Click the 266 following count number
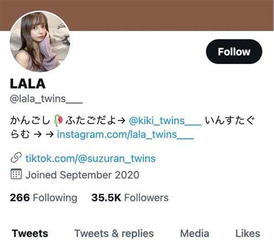Screen dimensions: 274x249 [x=20, y=198]
